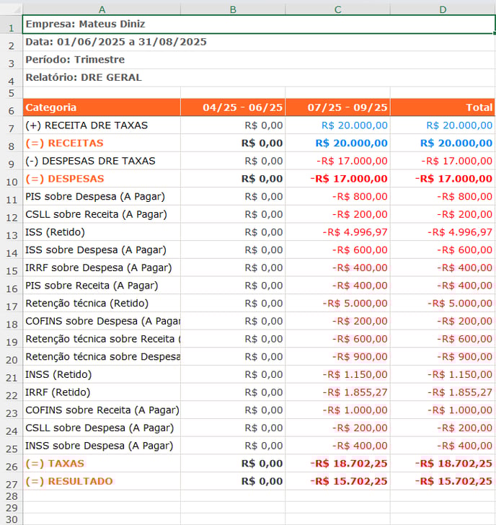Select 'COFINS sobre Receita (A Pagar)' cell
The image size is (496, 525).
(x=102, y=410)
